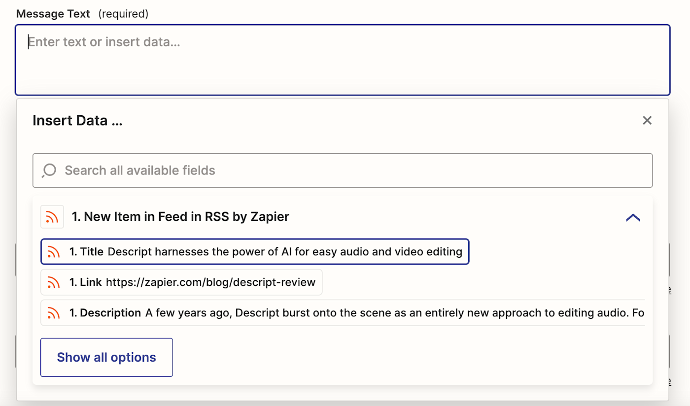
Task: Click the Insert Data heading text
Action: tap(77, 120)
